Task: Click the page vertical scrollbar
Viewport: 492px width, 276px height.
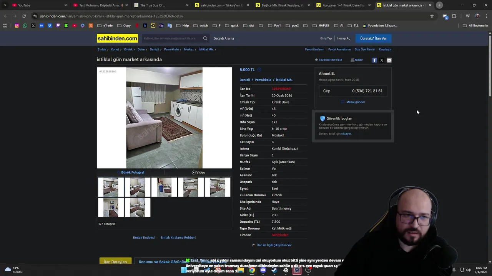Action: coord(490,65)
